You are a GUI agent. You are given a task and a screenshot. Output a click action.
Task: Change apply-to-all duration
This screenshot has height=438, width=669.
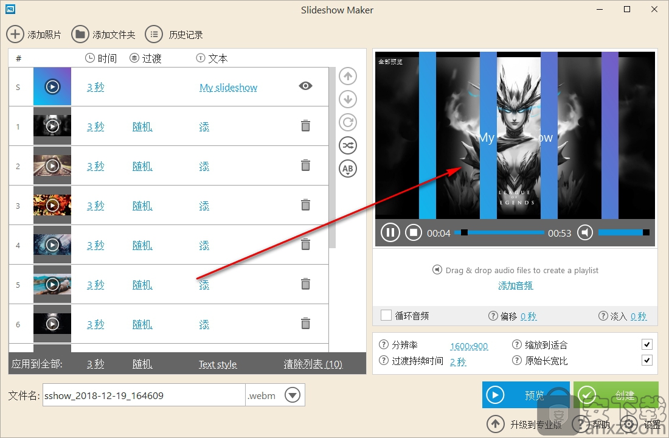tap(95, 364)
